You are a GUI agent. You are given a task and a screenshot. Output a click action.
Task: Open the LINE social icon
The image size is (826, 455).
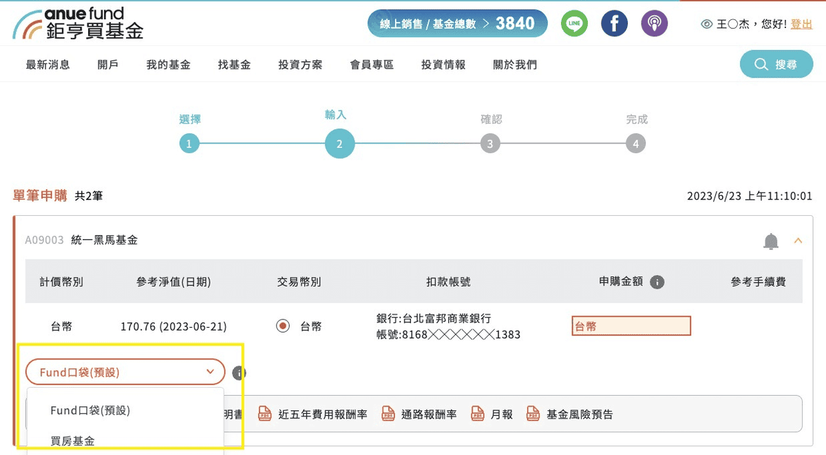574,23
